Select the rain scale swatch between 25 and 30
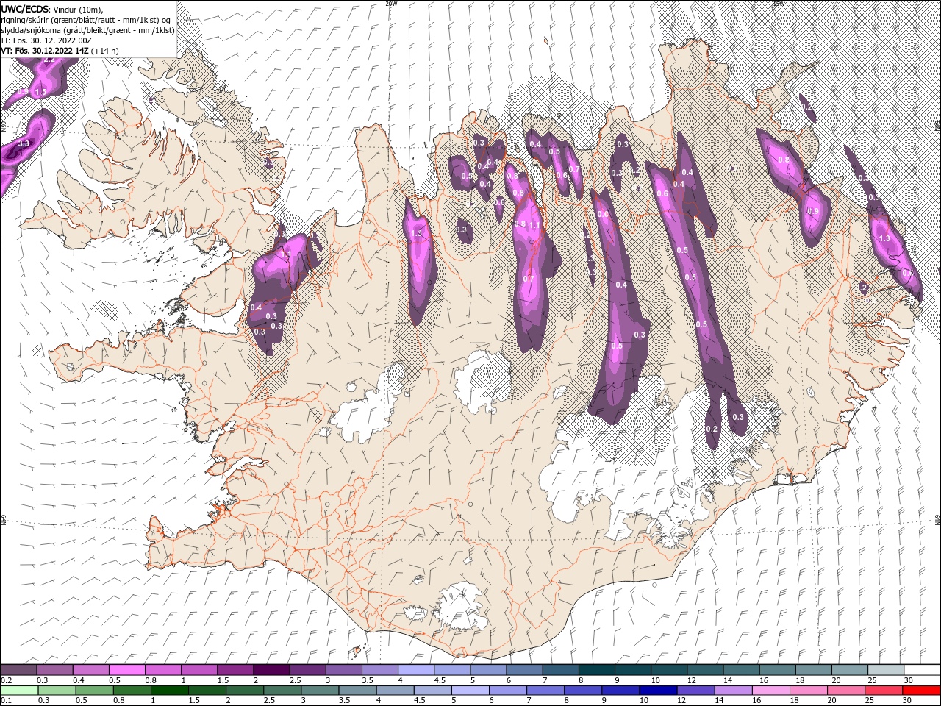This screenshot has height=706, width=941. 884,690
